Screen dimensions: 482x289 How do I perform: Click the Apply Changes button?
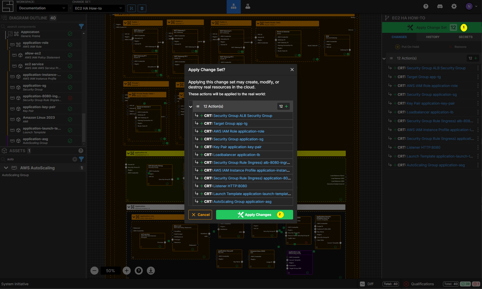pyautogui.click(x=254, y=215)
